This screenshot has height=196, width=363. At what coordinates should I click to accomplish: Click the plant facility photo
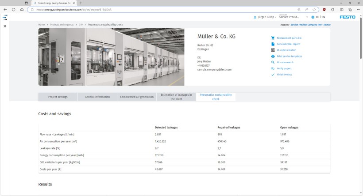pyautogui.click(x=111, y=57)
